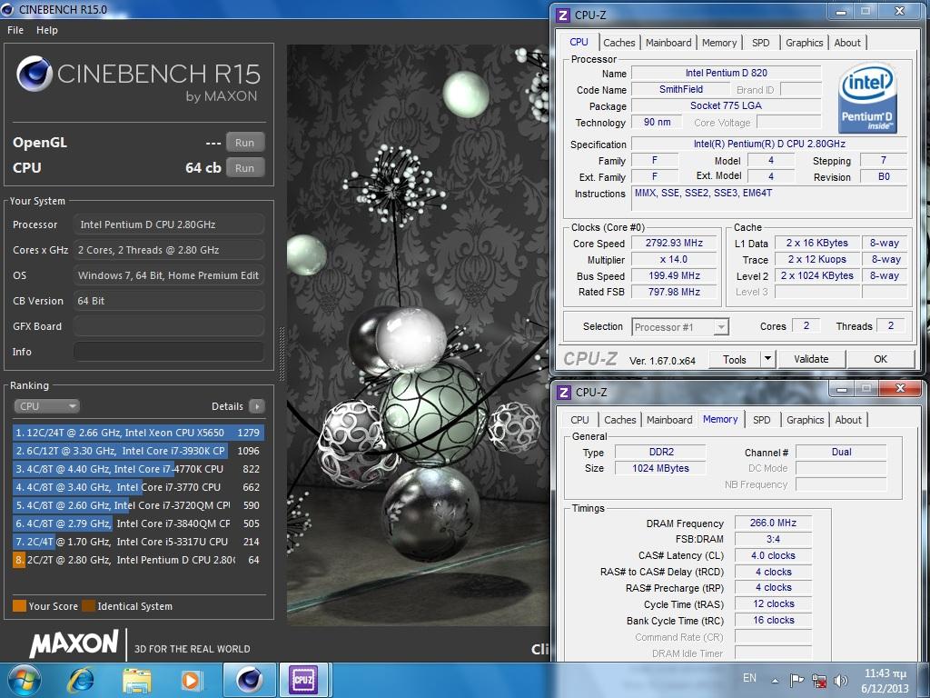
Task: Select ranking entry Core i7-4770K
Action: click(138, 469)
